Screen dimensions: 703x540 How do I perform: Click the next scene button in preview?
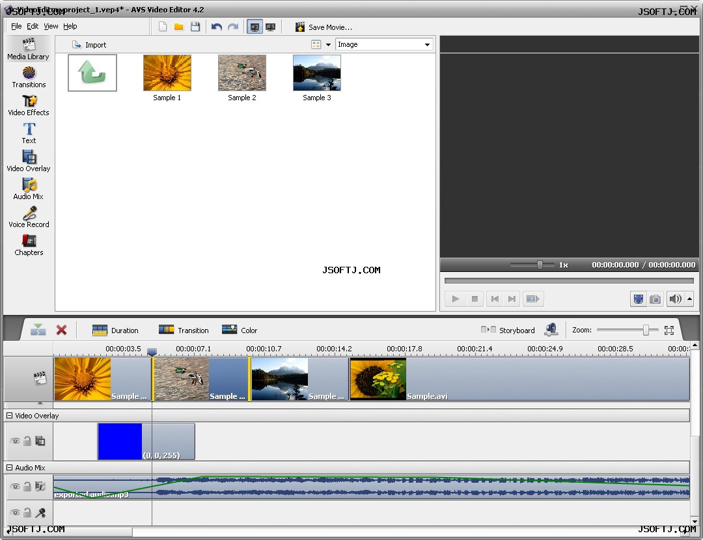pos(532,299)
